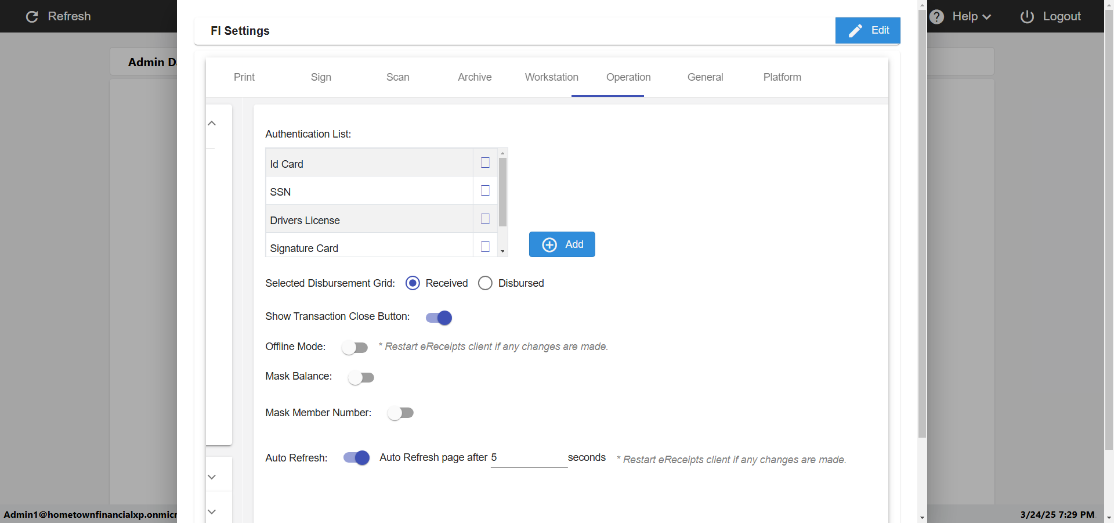Click the Refresh circular arrow icon

pyautogui.click(x=32, y=17)
